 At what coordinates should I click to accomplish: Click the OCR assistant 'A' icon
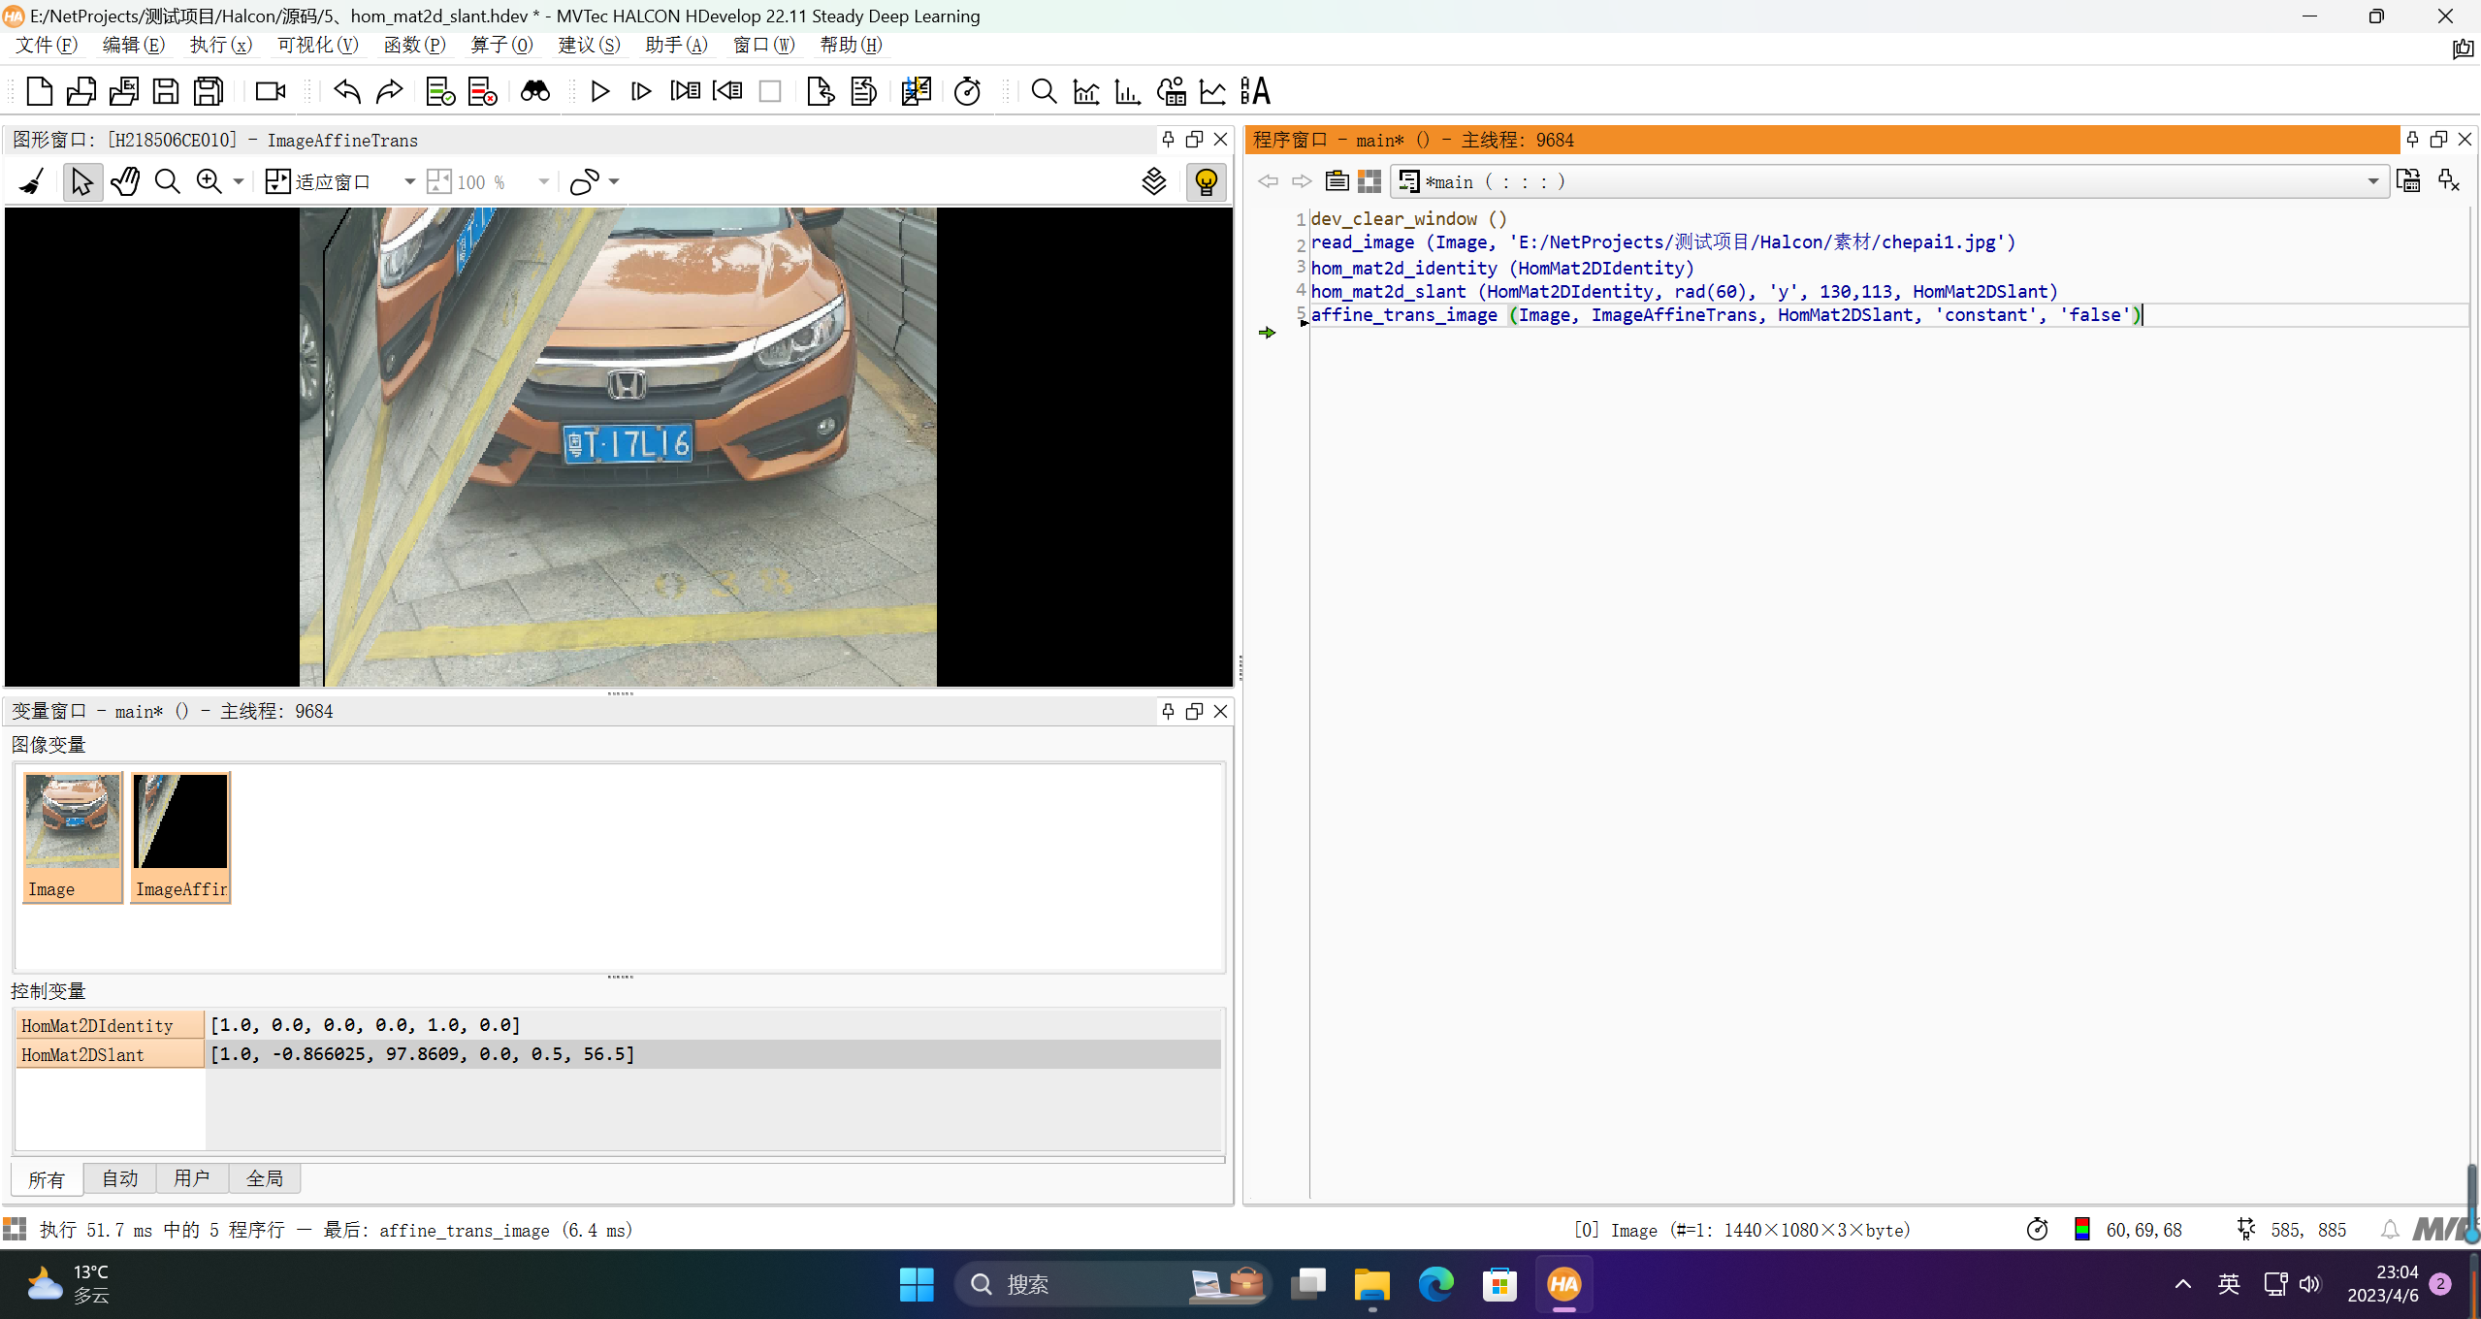1255,91
